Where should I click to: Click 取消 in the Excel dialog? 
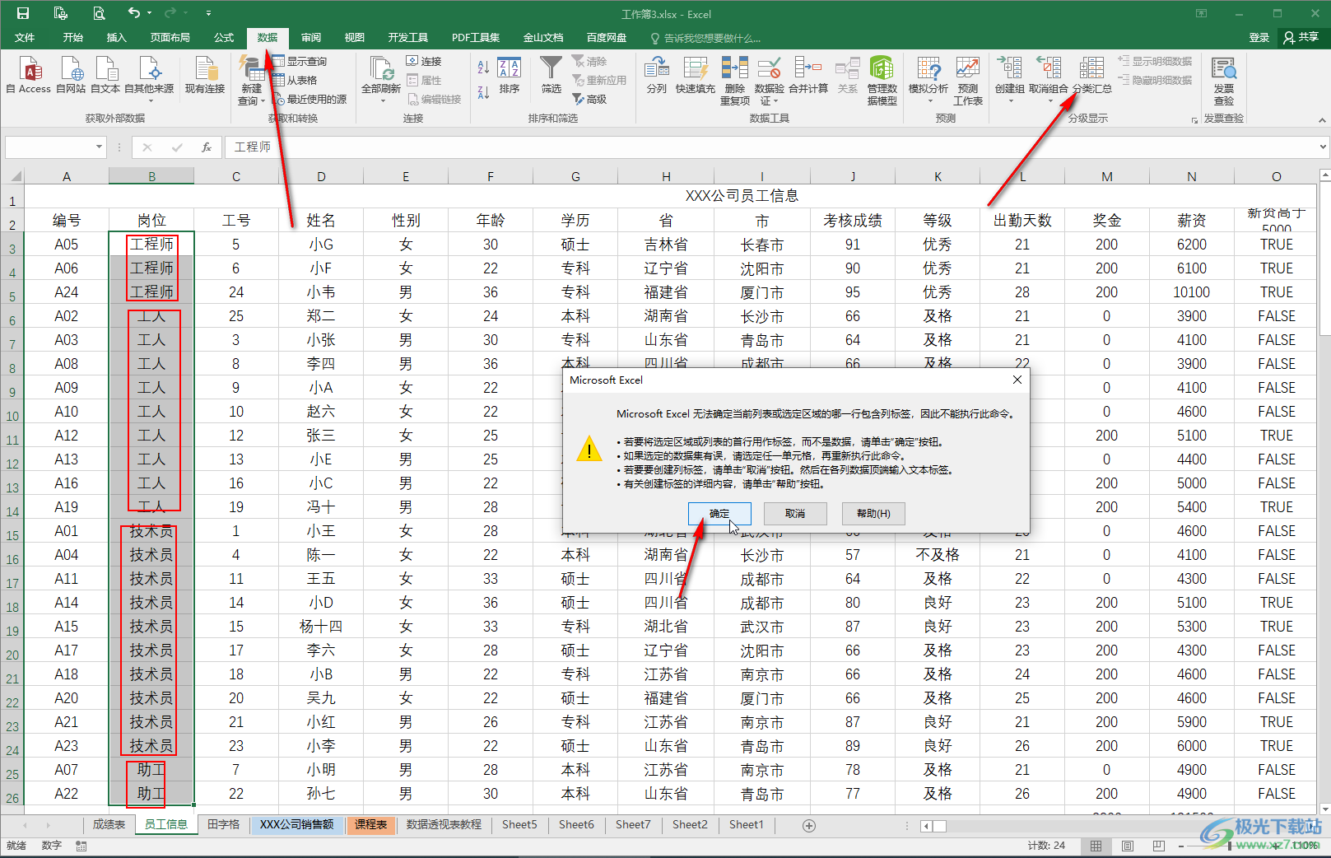pos(795,514)
